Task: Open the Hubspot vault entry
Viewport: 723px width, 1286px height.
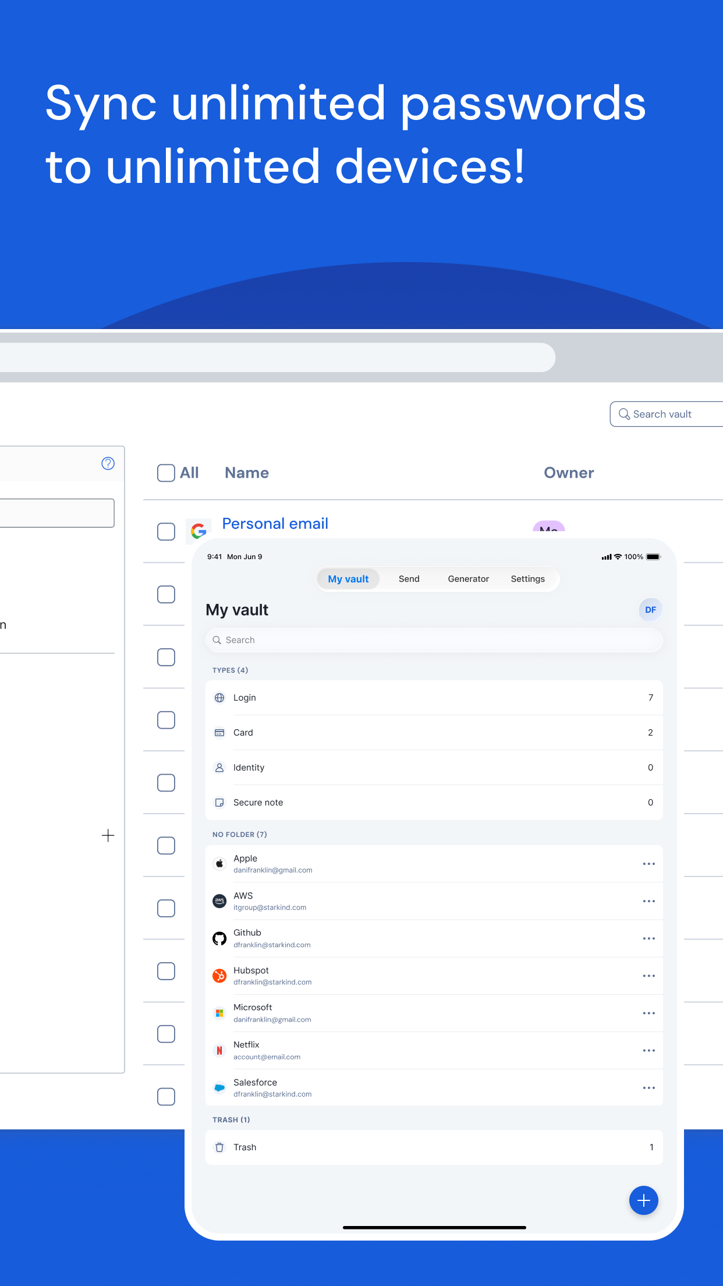Action: pos(434,976)
